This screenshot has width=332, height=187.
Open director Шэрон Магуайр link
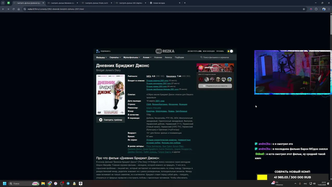pos(154,108)
